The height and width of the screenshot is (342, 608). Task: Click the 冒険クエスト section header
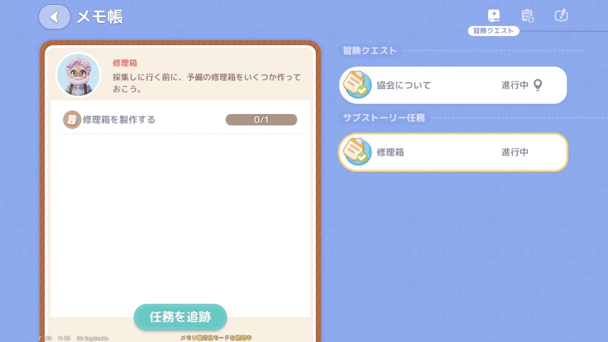click(370, 51)
